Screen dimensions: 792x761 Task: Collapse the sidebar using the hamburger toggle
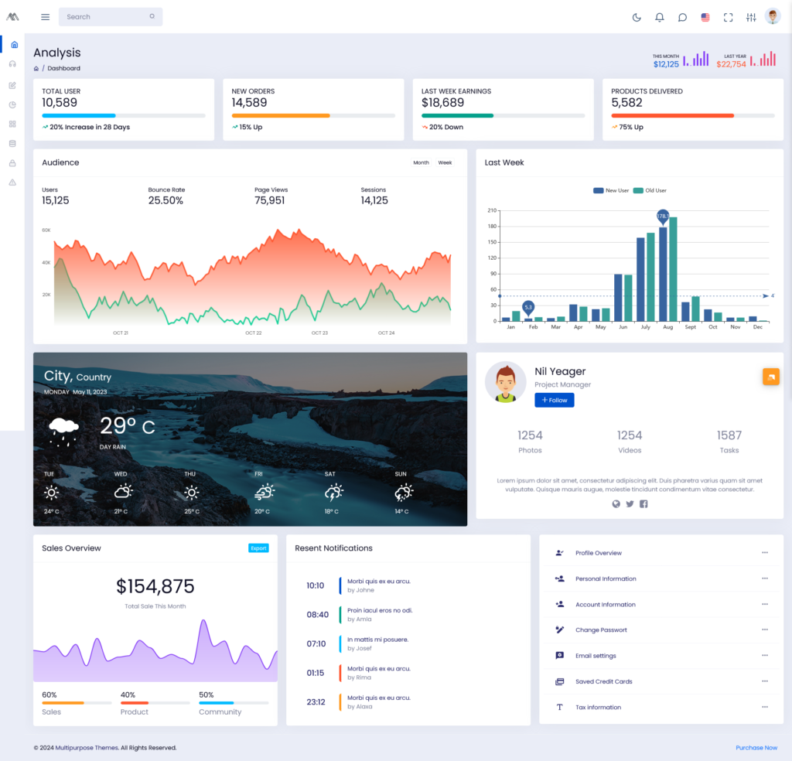point(45,16)
